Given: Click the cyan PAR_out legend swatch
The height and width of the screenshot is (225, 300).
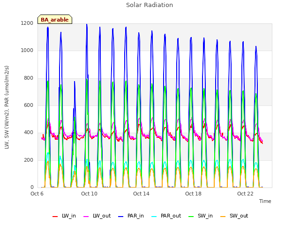Looking at the screenshot, I should click(x=154, y=217).
